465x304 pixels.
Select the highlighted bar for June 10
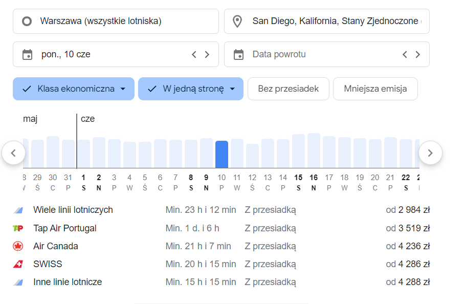222,155
